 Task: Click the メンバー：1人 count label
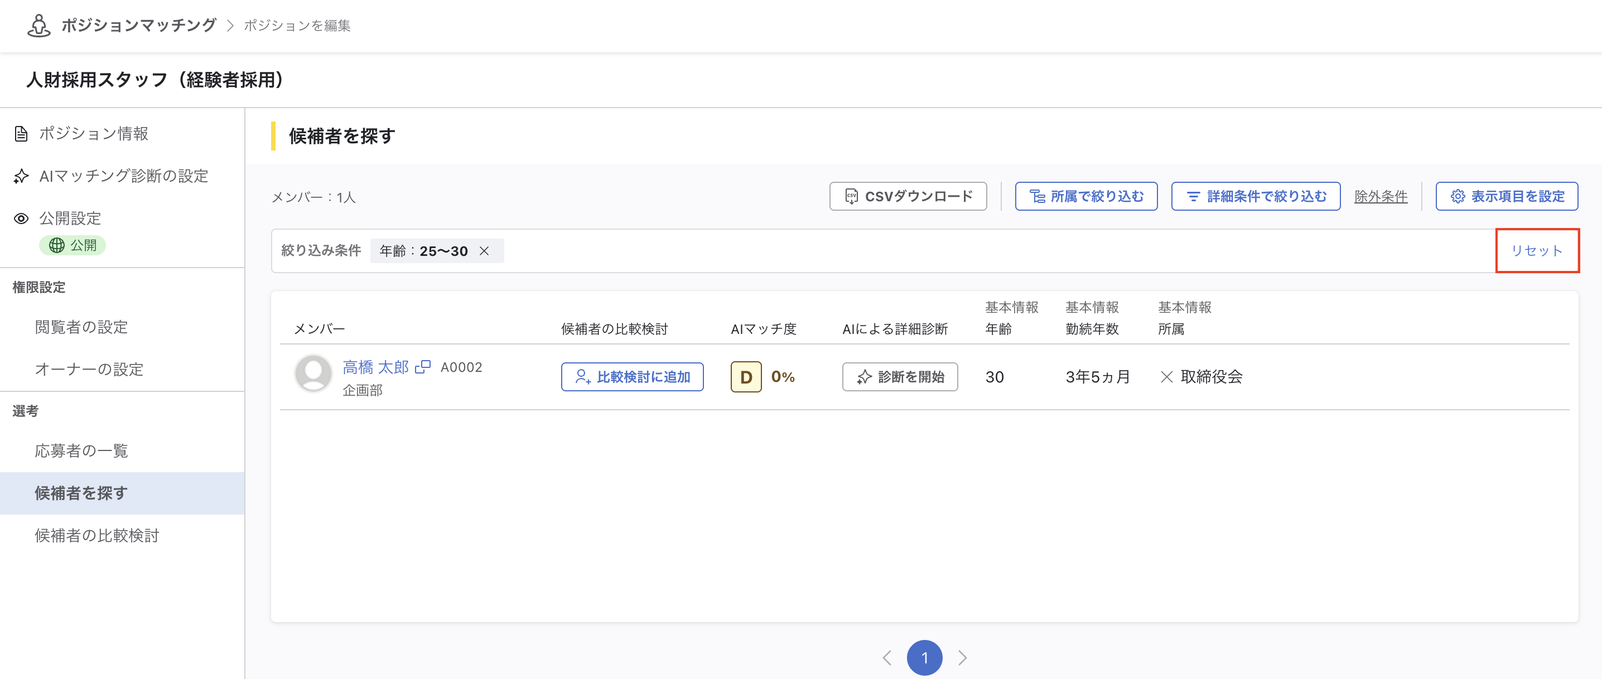314,197
